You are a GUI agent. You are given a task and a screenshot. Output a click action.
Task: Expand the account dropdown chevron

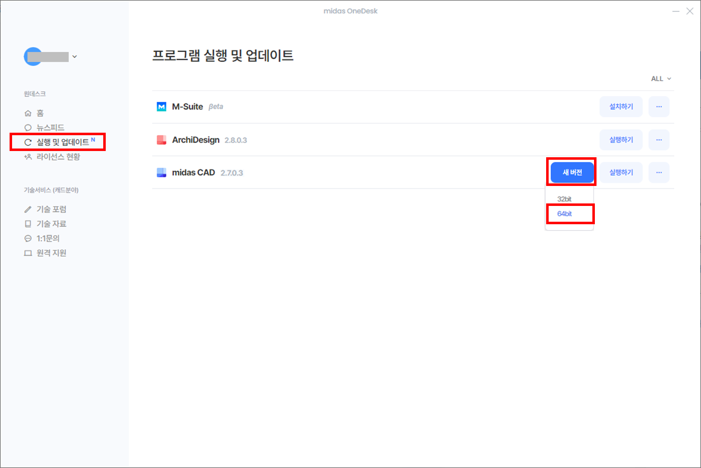pos(75,57)
